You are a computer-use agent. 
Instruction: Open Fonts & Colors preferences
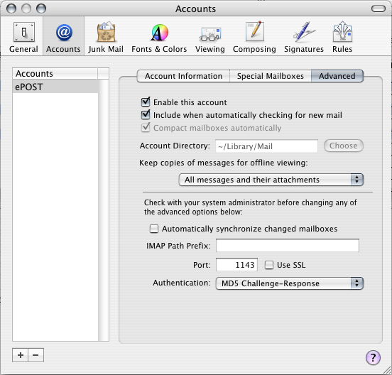tap(159, 37)
